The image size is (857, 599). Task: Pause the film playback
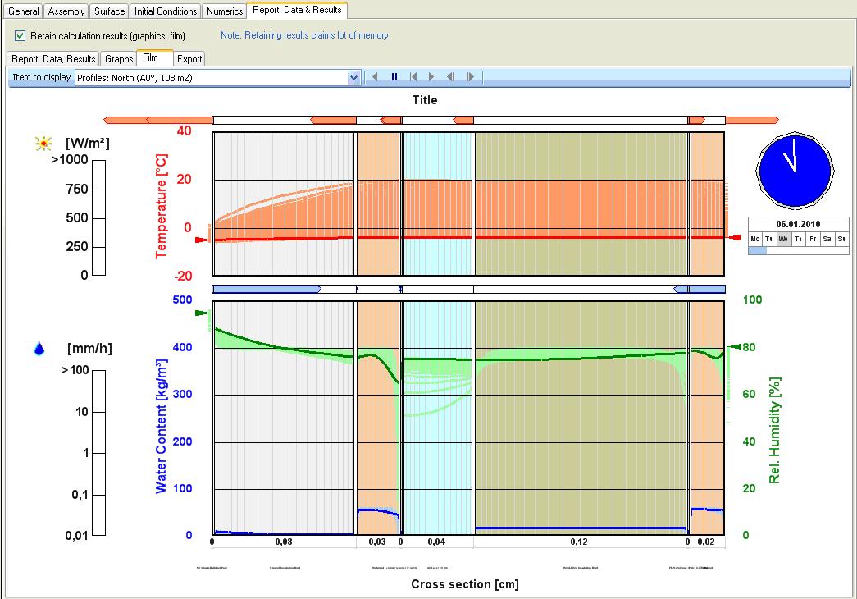[394, 77]
